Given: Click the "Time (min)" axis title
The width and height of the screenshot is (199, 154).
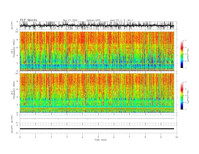Looking at the screenshot, I should click(101, 140).
